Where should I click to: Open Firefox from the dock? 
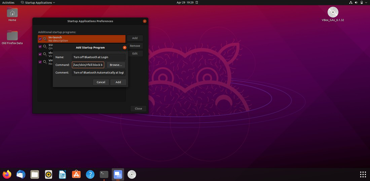point(7,174)
